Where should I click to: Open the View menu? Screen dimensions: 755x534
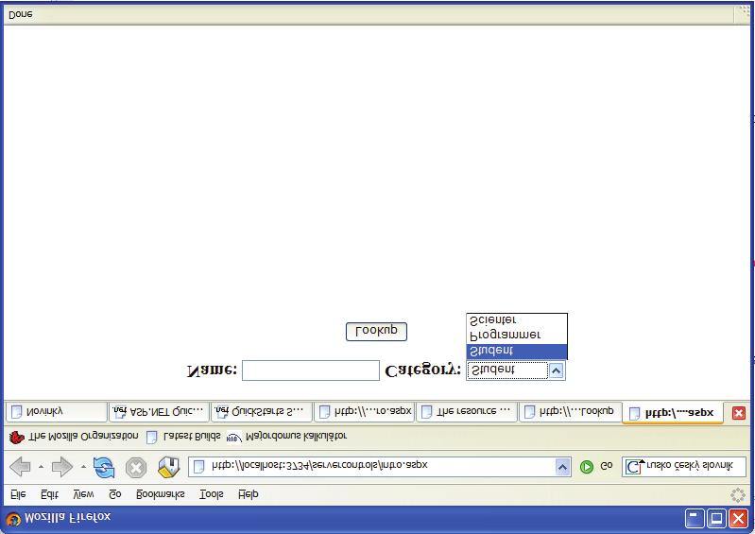point(83,494)
